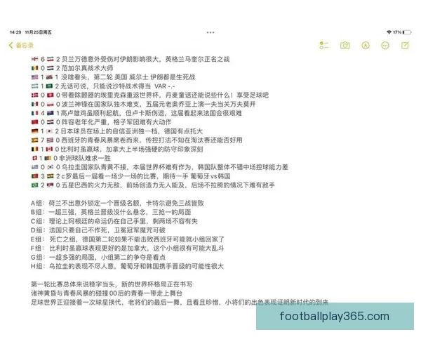
Task: Click the line about c罗最后一届
Action: click(131, 176)
